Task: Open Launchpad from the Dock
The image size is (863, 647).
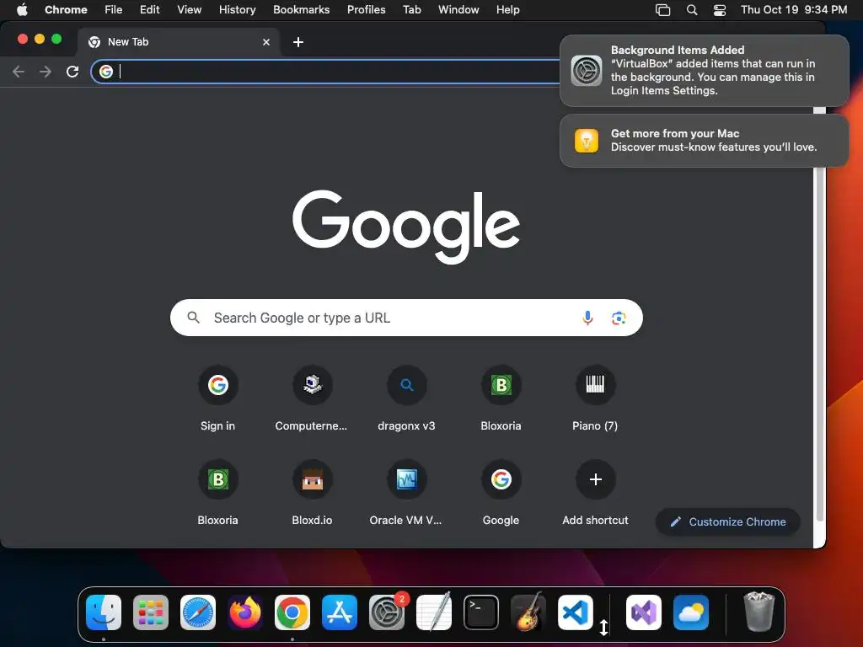Action: [x=151, y=612]
